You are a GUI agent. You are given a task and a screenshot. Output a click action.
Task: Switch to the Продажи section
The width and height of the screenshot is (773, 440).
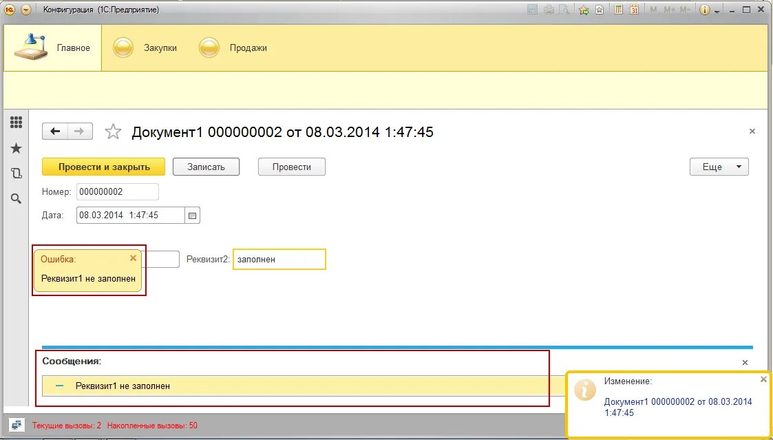click(x=233, y=48)
